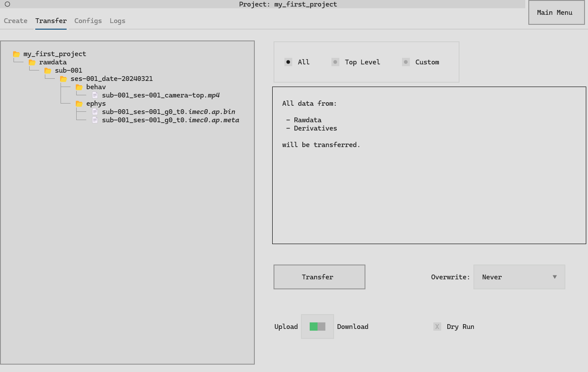588x372 pixels.
Task: Open the Configs tab
Action: 88,21
